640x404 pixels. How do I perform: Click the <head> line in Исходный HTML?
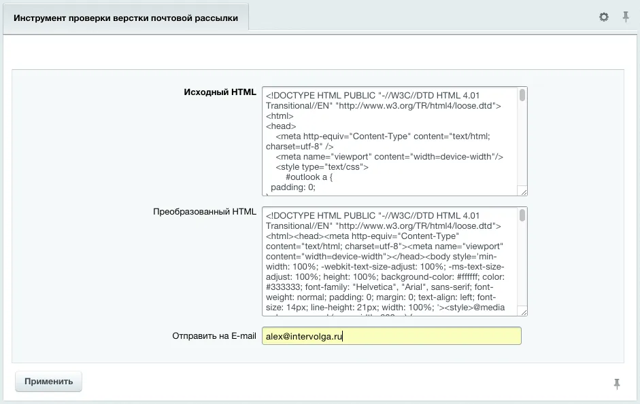coord(281,126)
